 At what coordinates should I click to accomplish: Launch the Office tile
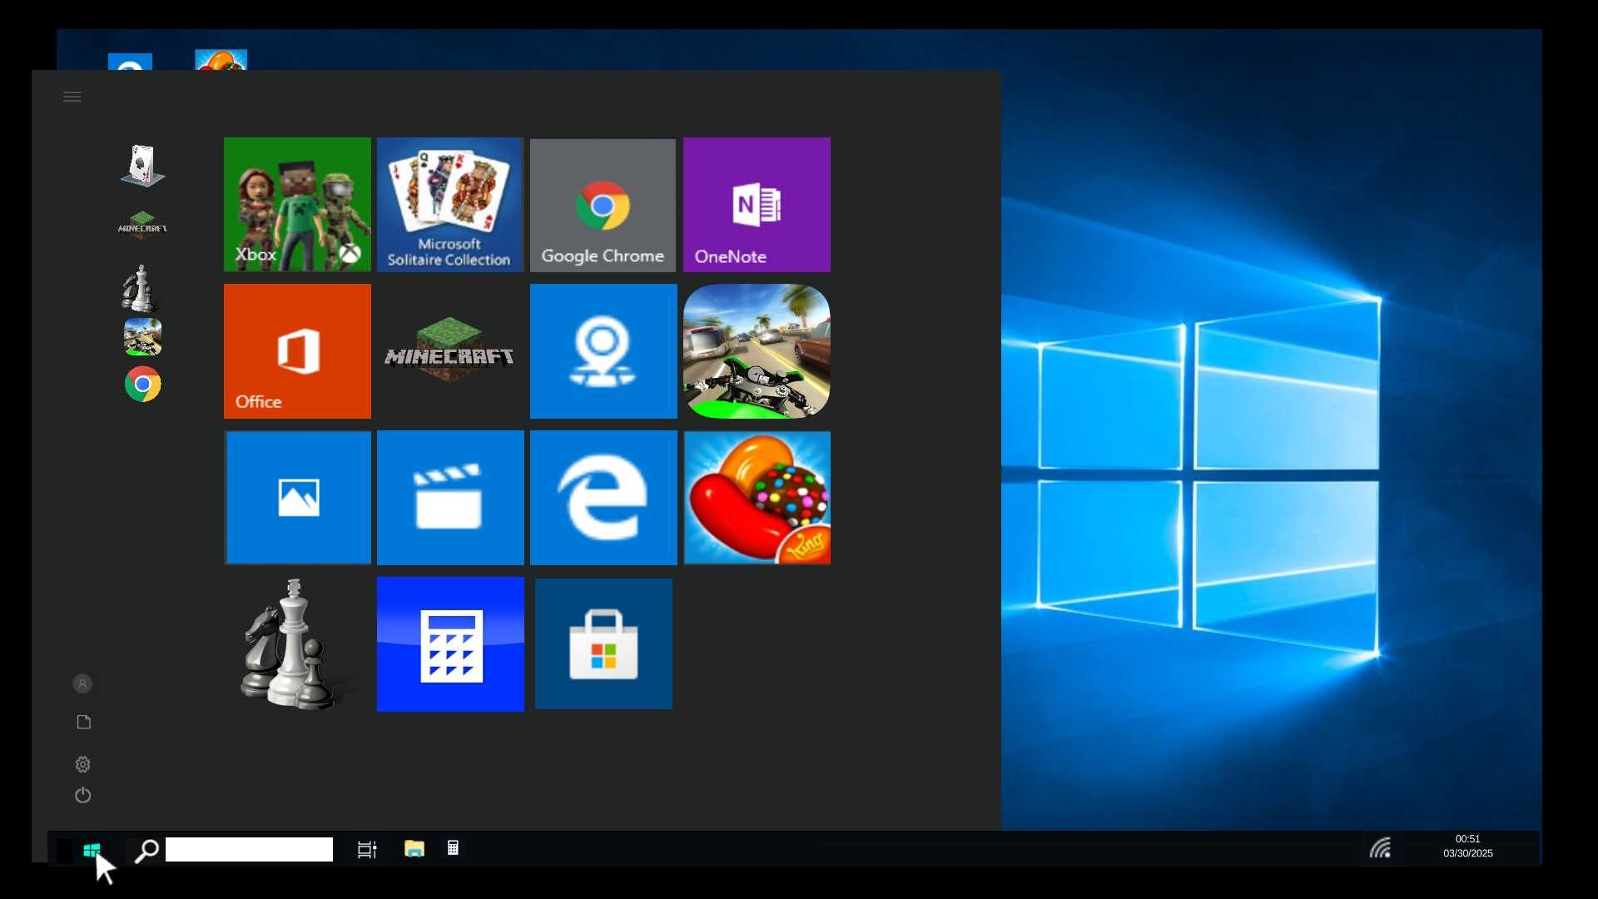(297, 351)
